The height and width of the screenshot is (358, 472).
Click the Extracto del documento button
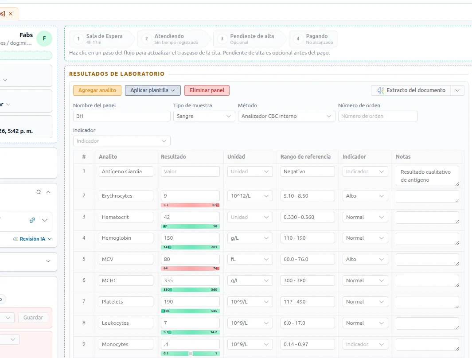pyautogui.click(x=411, y=90)
